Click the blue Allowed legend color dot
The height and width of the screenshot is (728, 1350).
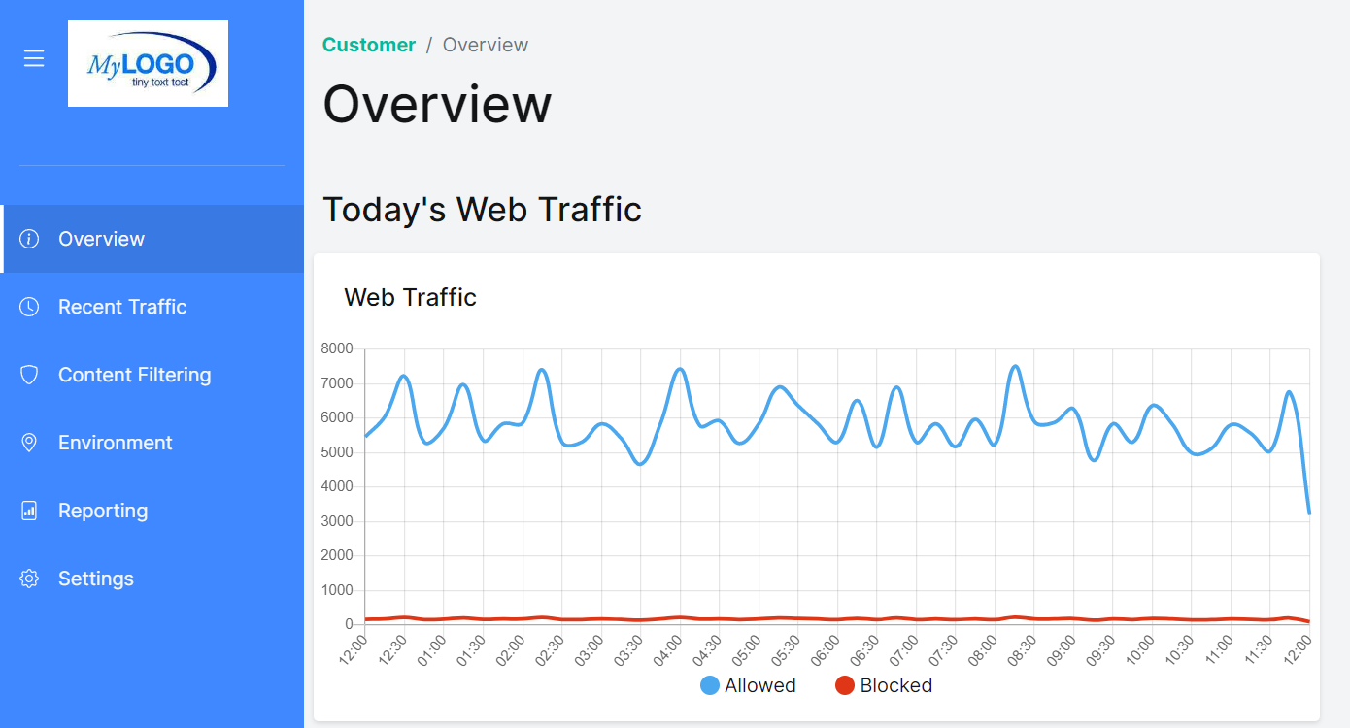click(x=710, y=685)
